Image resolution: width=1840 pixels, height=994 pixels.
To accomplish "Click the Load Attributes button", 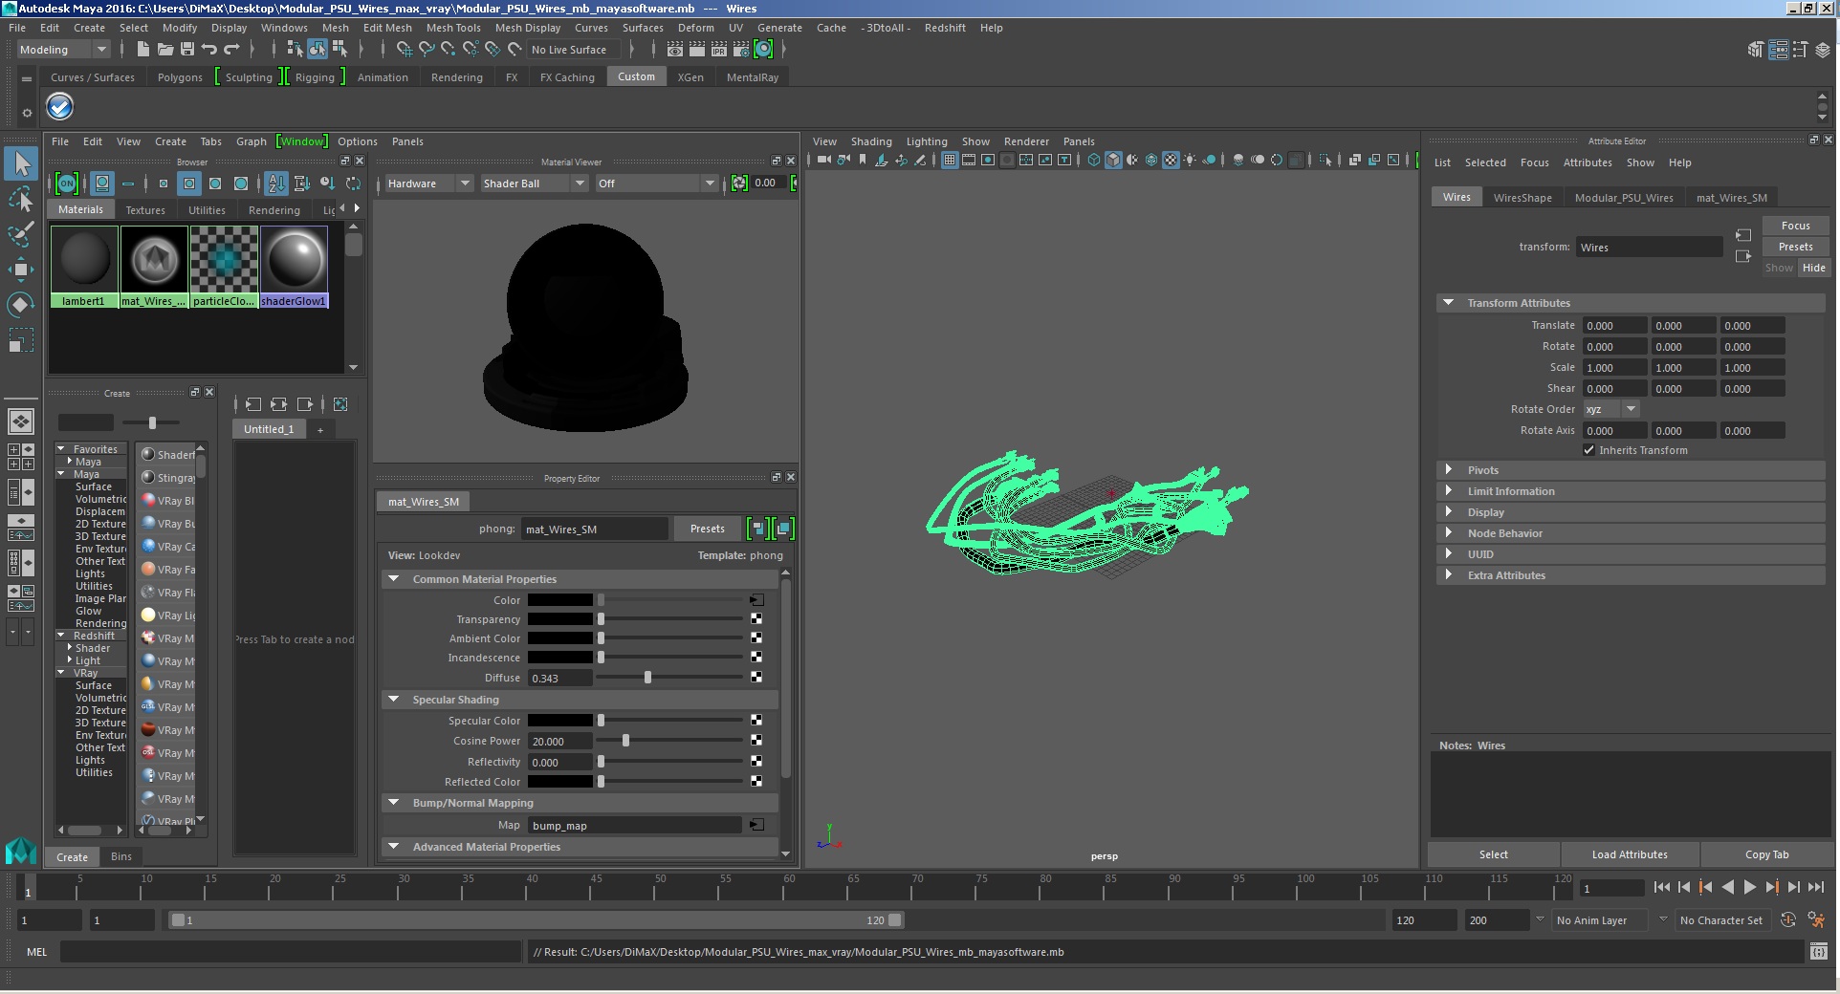I will [x=1630, y=854].
